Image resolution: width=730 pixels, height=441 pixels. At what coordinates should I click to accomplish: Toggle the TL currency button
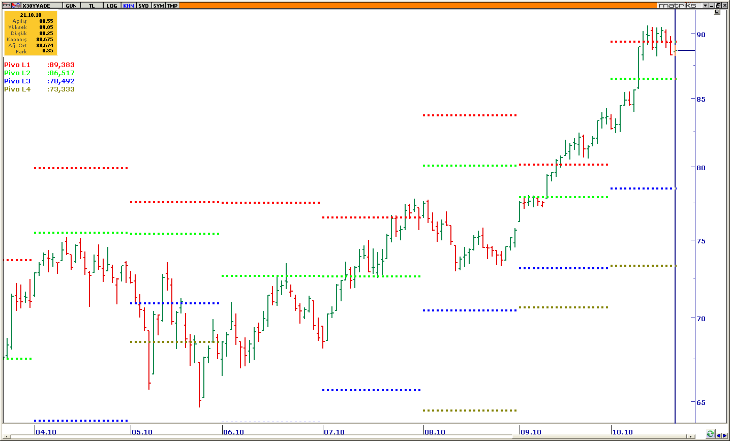92,6
